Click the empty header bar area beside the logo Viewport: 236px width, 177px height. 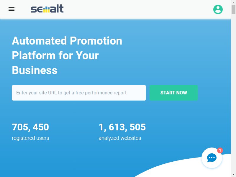[135, 9]
